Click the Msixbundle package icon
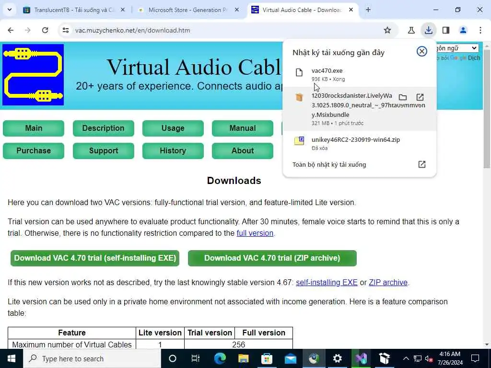Viewport: 491px width, 368px height. click(x=299, y=97)
